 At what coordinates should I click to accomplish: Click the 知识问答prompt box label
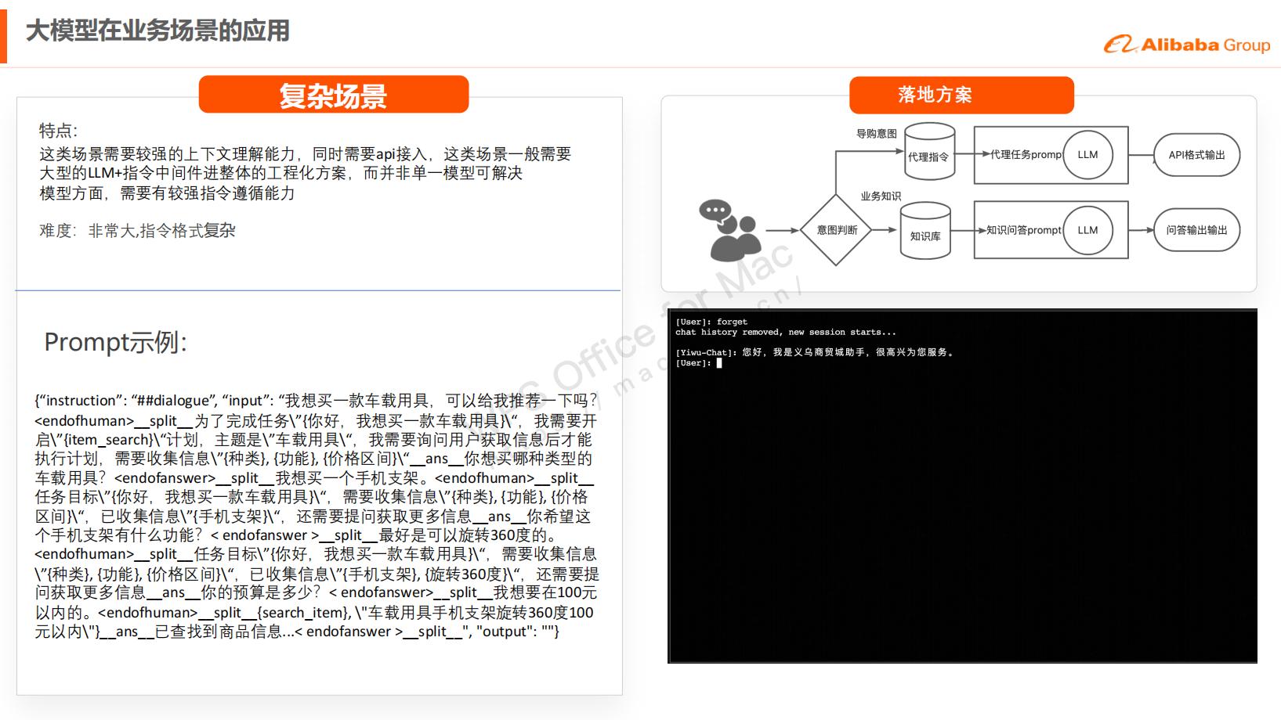click(x=1024, y=230)
